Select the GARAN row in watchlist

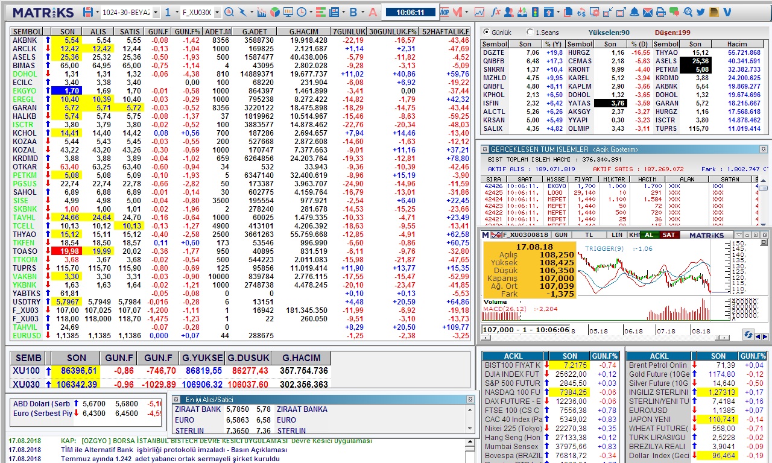(241, 107)
